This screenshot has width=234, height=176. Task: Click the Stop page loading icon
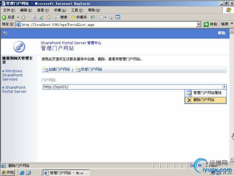click(x=34, y=18)
